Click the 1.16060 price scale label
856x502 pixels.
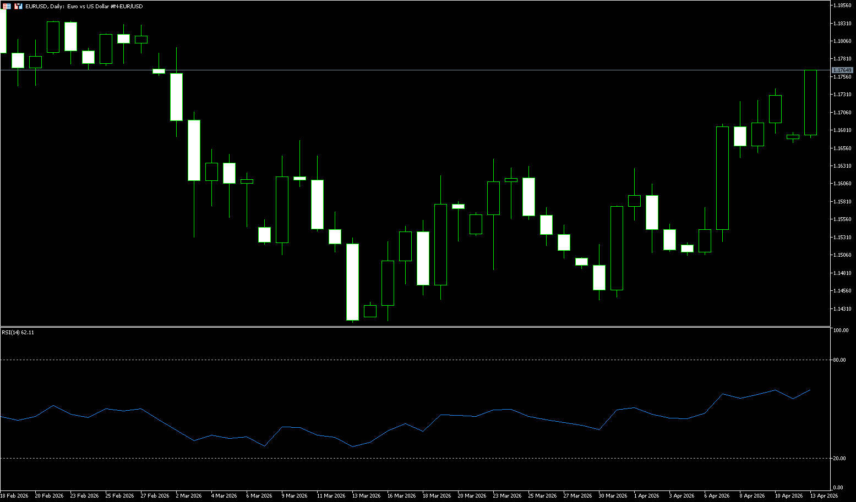pos(842,184)
